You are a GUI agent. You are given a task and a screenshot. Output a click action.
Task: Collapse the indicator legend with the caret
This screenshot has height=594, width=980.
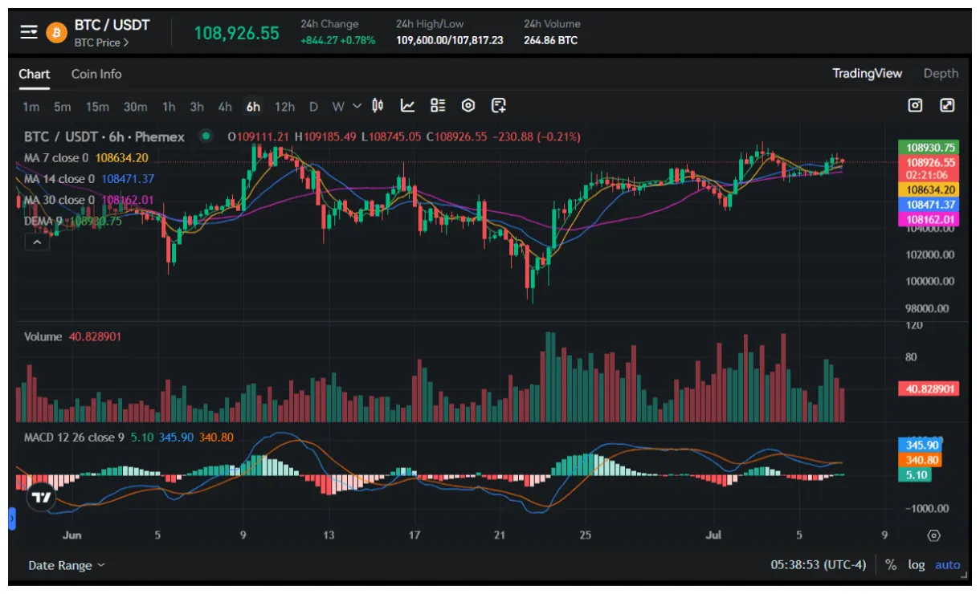point(36,242)
